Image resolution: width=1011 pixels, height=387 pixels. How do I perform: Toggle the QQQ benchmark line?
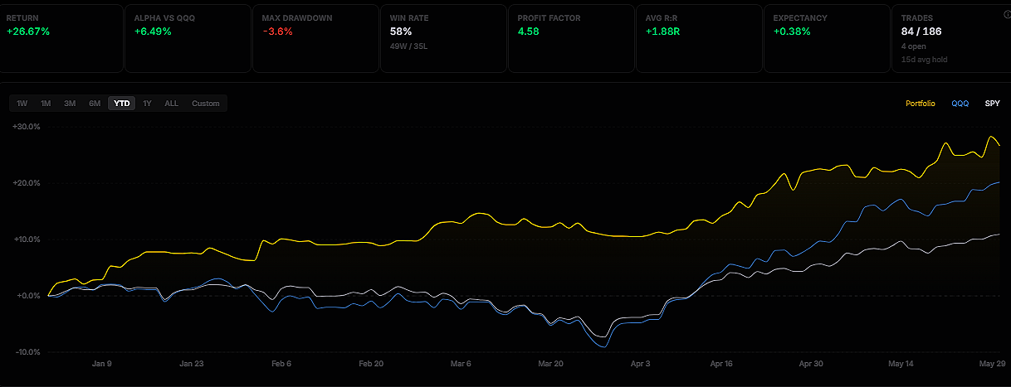pos(960,104)
